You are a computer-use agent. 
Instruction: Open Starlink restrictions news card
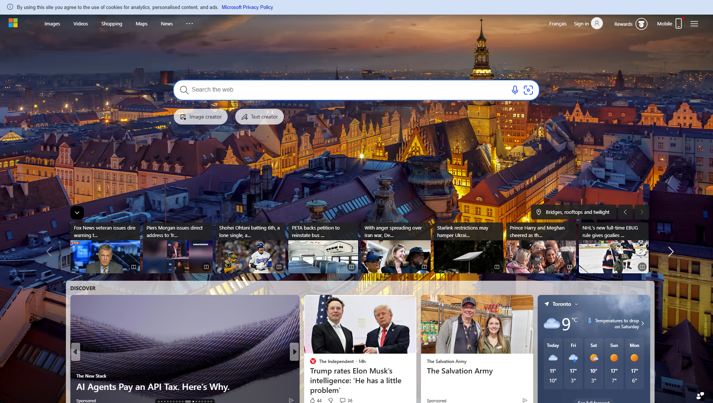point(468,248)
